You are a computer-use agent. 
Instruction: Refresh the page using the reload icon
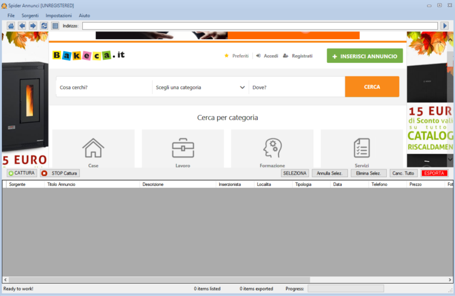pos(44,25)
